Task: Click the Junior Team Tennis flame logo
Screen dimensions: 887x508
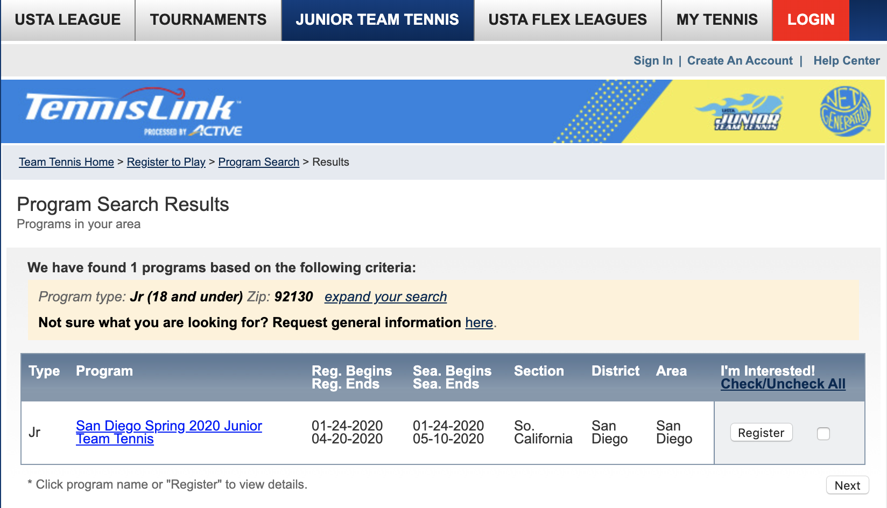Action: [x=745, y=113]
